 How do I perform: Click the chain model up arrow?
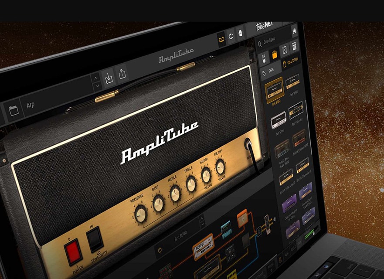(x=201, y=218)
